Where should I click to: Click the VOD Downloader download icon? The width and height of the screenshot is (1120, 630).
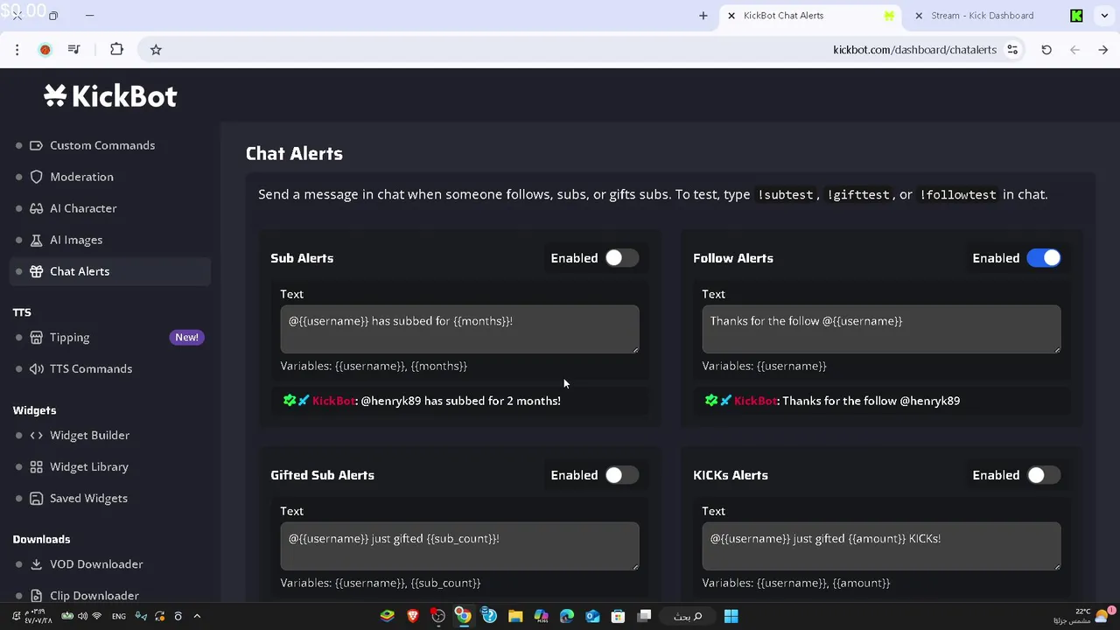pos(36,564)
